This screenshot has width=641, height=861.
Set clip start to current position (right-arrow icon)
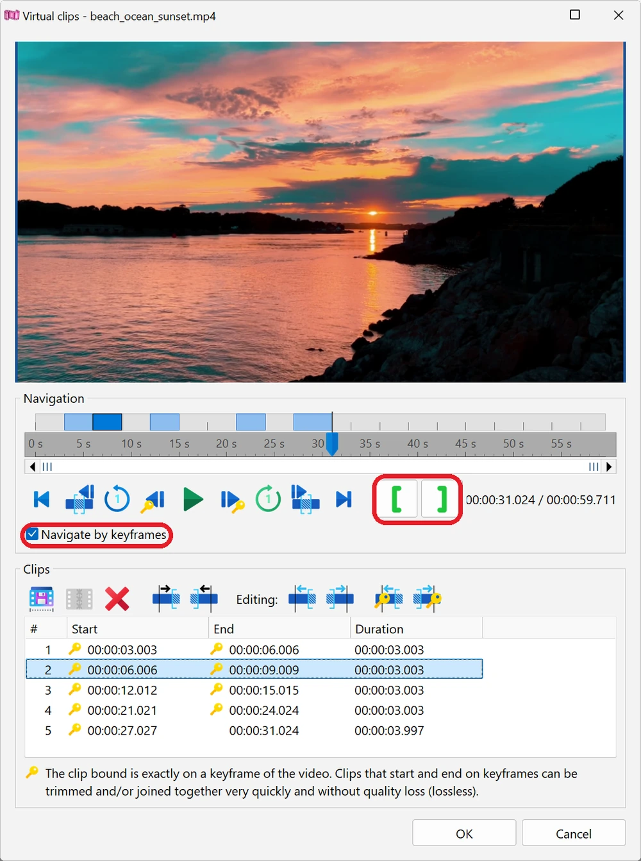click(x=166, y=597)
